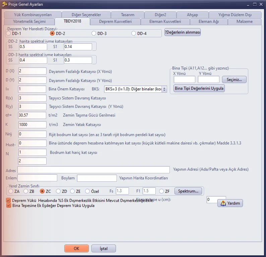Click the Nrij rigid basement field
This screenshot has width=266, height=257.
coord(32,134)
